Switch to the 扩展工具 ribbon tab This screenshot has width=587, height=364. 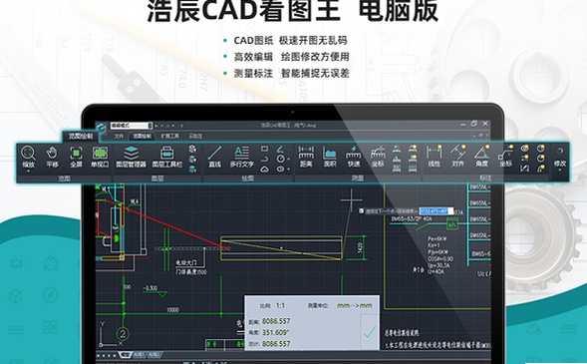170,137
